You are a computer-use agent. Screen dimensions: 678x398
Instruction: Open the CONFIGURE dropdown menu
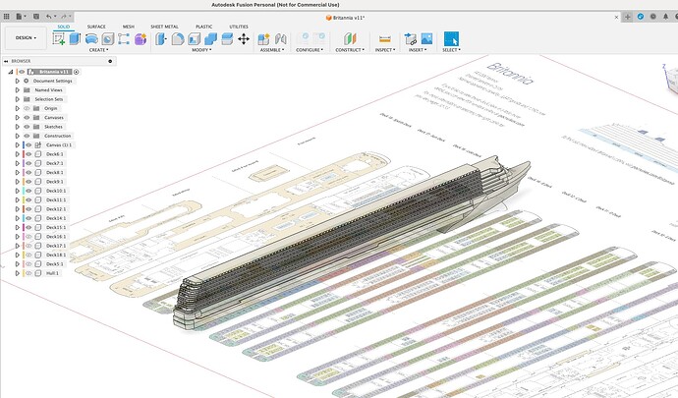(x=310, y=50)
